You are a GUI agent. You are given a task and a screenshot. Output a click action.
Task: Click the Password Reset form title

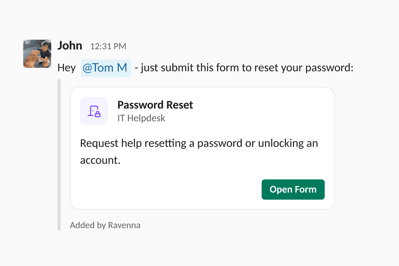pyautogui.click(x=155, y=105)
